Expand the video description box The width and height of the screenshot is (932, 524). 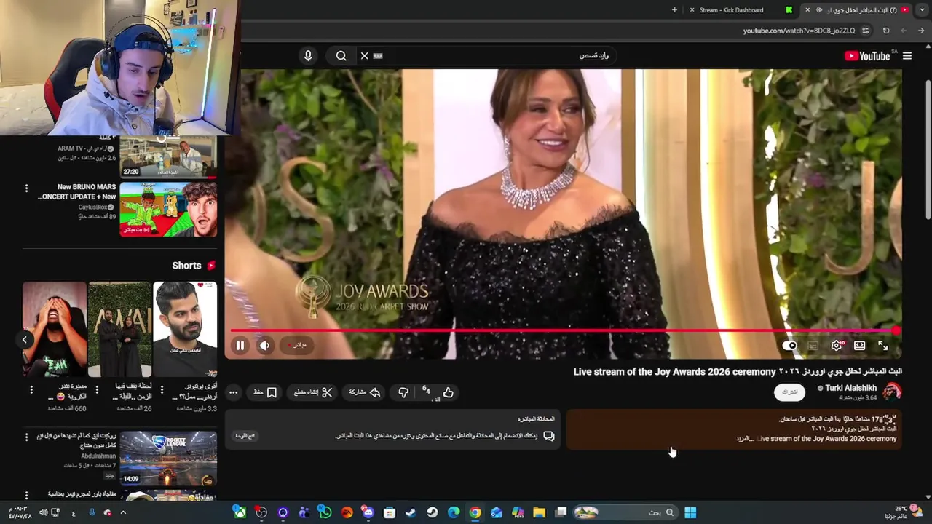coord(734,429)
